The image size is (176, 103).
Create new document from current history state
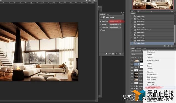pyautogui.click(x=165, y=46)
